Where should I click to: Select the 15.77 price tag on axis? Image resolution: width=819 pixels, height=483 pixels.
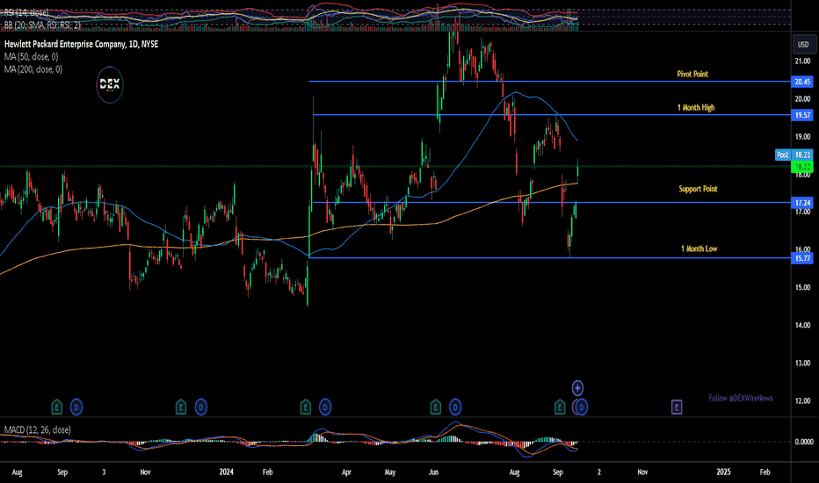click(802, 258)
